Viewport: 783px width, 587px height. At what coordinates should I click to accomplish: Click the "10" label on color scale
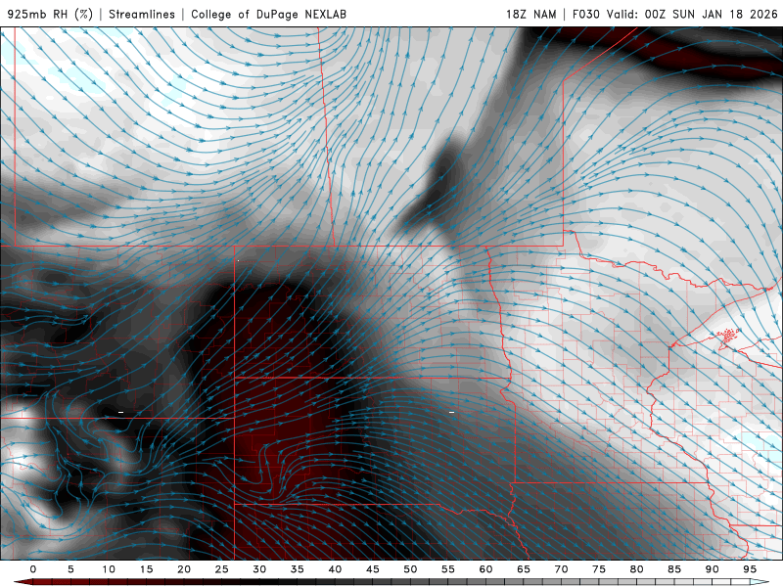click(109, 569)
